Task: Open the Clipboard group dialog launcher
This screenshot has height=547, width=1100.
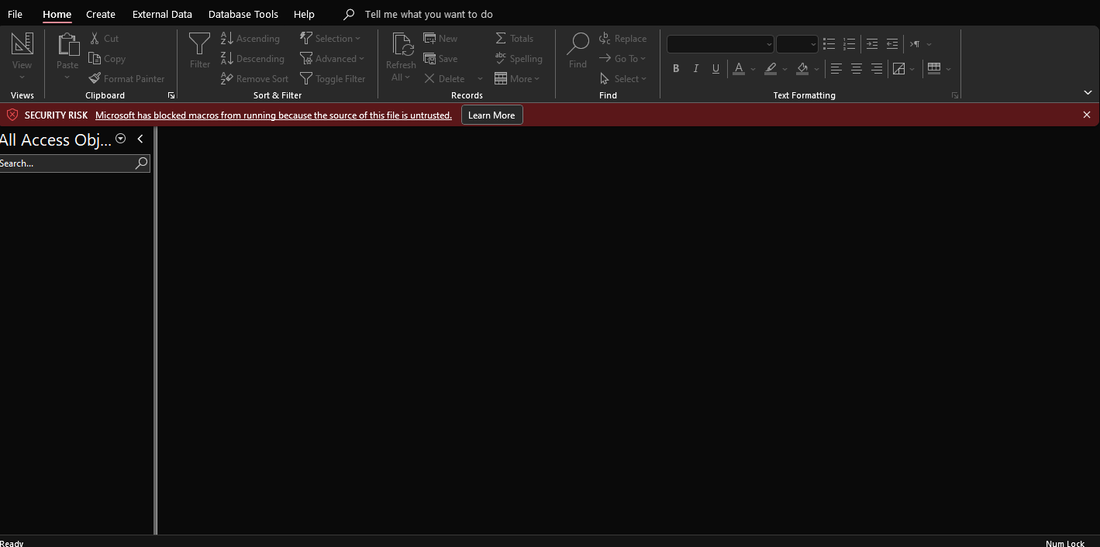Action: pos(171,95)
